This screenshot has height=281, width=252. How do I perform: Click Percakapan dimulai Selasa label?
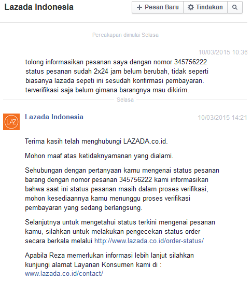125,35
